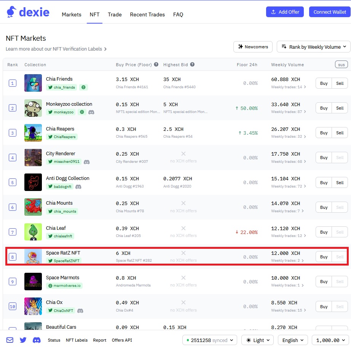
Task: Open Space Marmots thumbnail image
Action: [33, 282]
